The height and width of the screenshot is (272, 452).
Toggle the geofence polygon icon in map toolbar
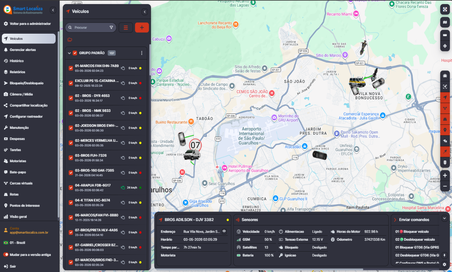[x=445, y=108]
